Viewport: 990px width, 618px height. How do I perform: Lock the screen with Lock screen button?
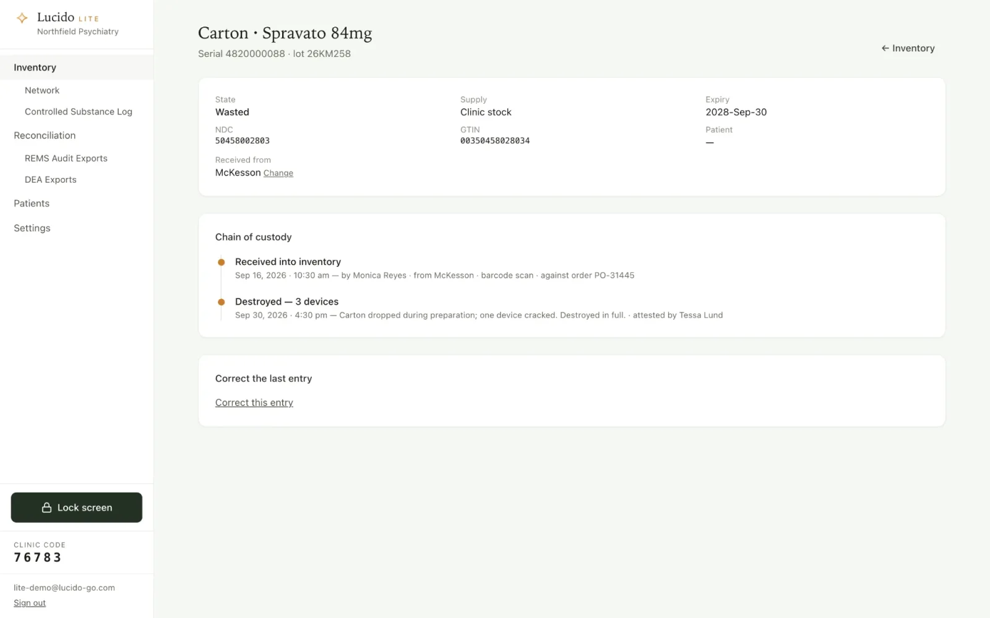77,507
